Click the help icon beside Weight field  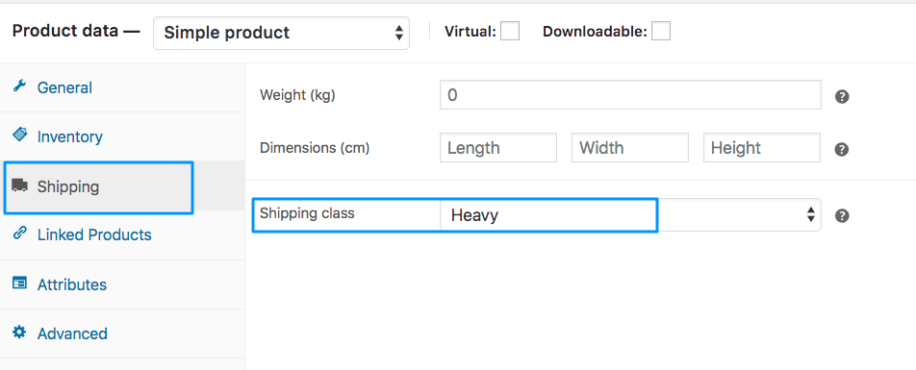[x=841, y=97]
